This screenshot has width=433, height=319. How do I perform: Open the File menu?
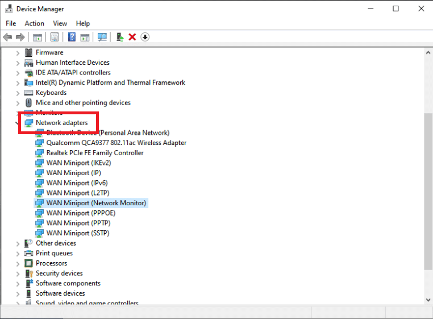pos(11,23)
